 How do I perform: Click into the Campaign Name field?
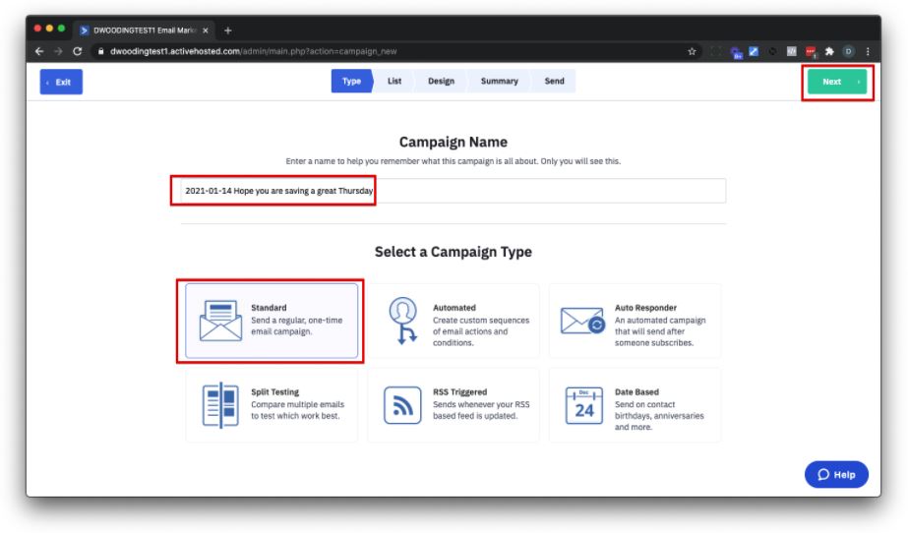pos(453,191)
